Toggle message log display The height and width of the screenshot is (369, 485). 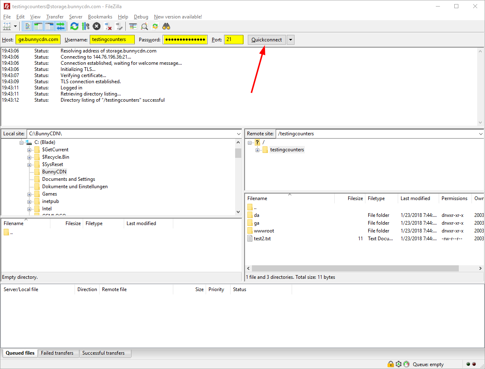[27, 26]
